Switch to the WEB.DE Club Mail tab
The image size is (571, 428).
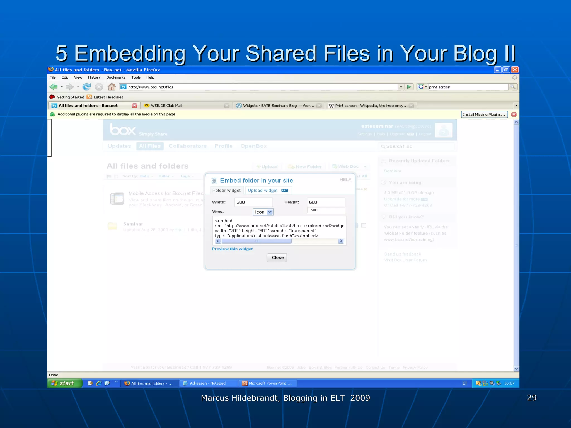coord(186,106)
